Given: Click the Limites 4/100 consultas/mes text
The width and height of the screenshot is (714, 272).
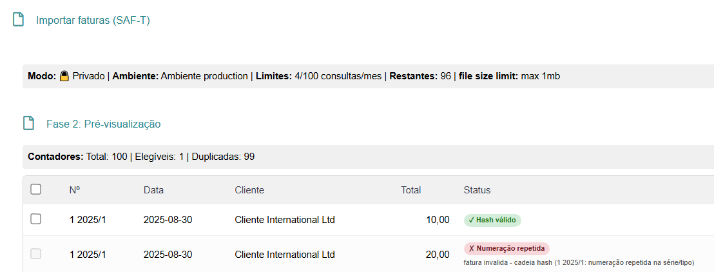Looking at the screenshot, I should (x=318, y=76).
